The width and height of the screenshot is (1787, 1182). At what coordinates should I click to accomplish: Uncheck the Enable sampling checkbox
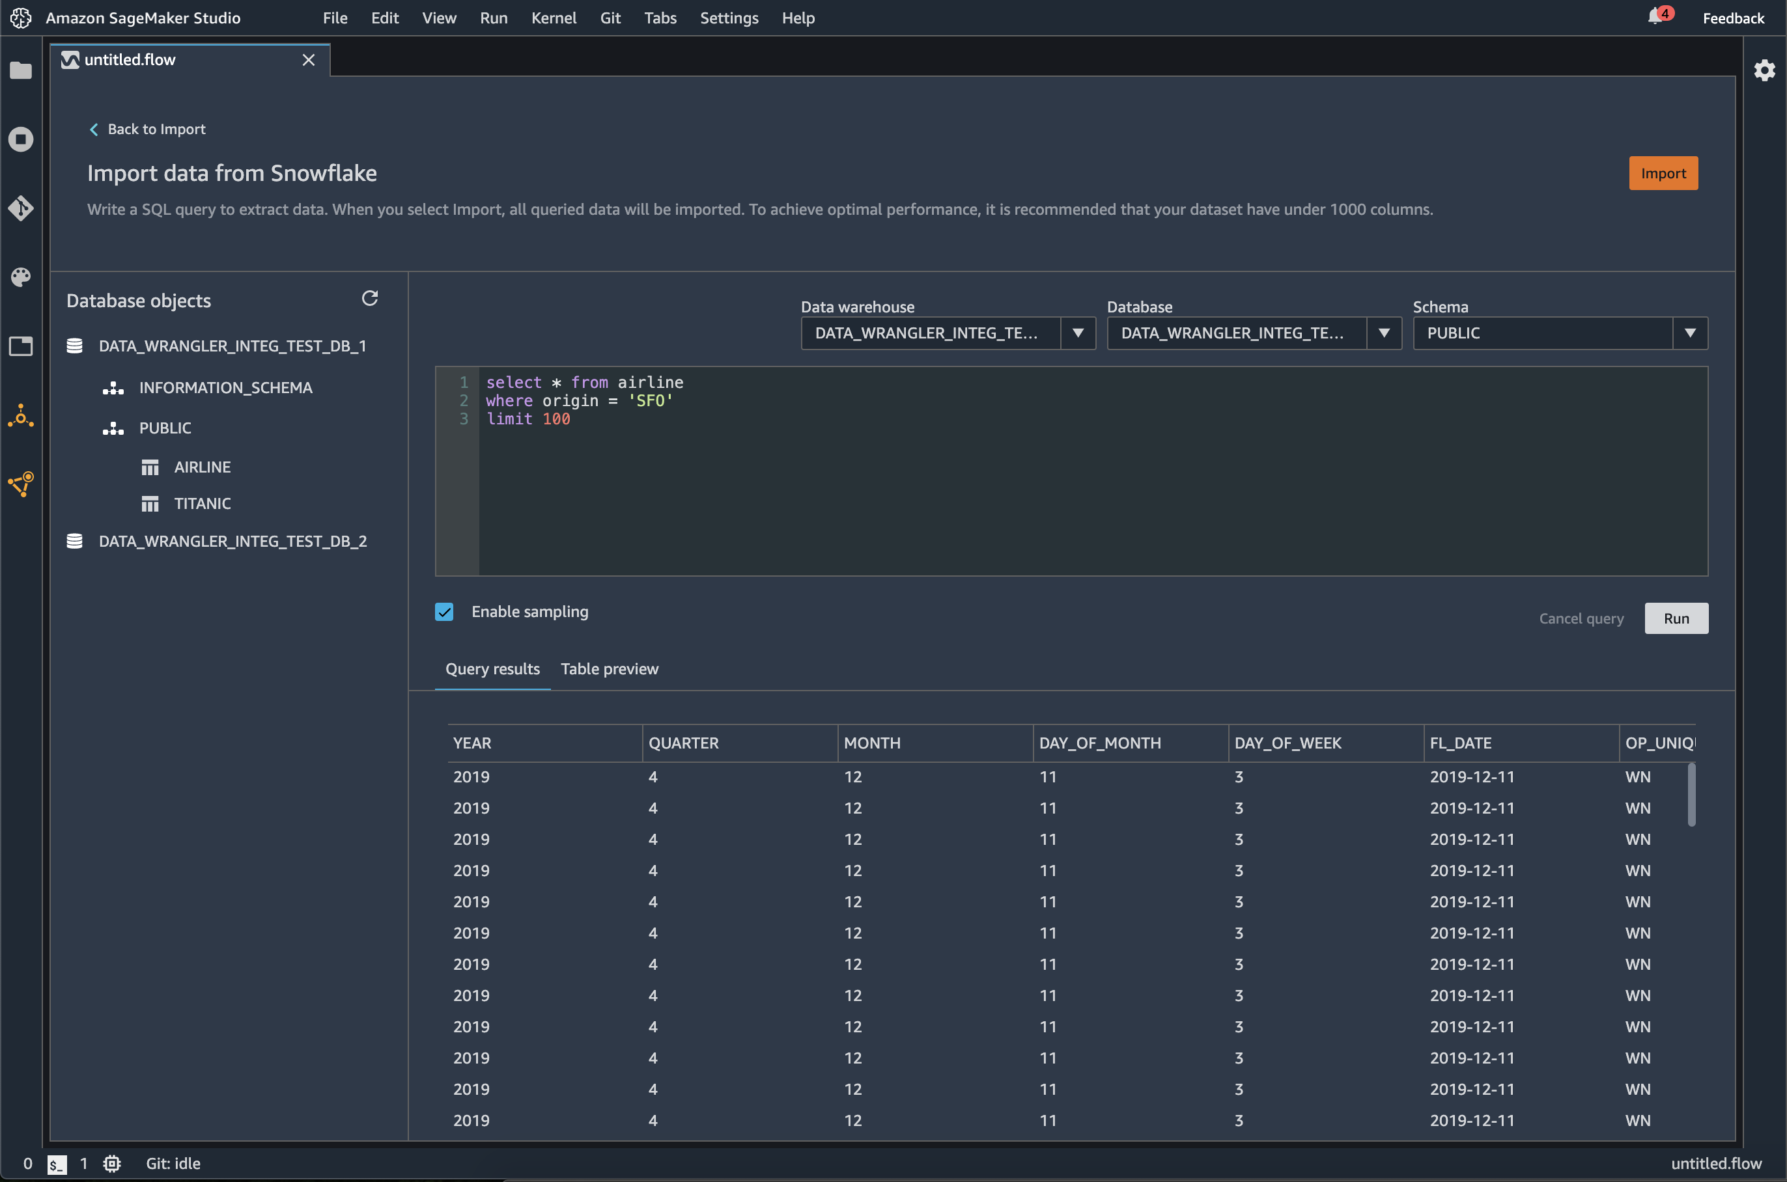point(444,611)
